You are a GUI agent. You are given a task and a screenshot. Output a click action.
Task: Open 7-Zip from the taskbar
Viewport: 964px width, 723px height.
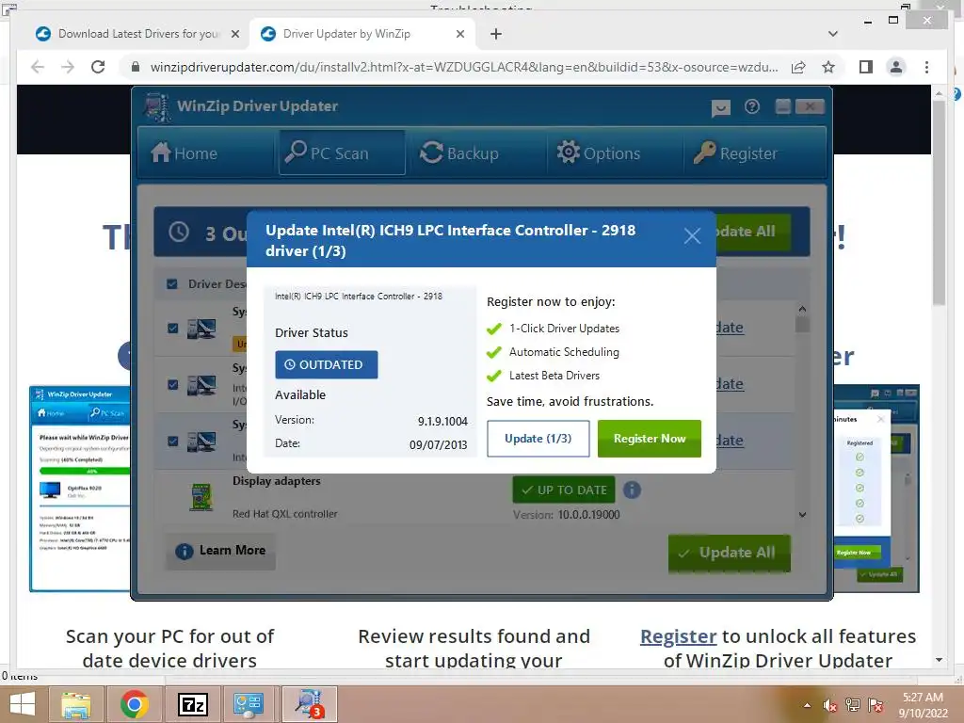(192, 704)
